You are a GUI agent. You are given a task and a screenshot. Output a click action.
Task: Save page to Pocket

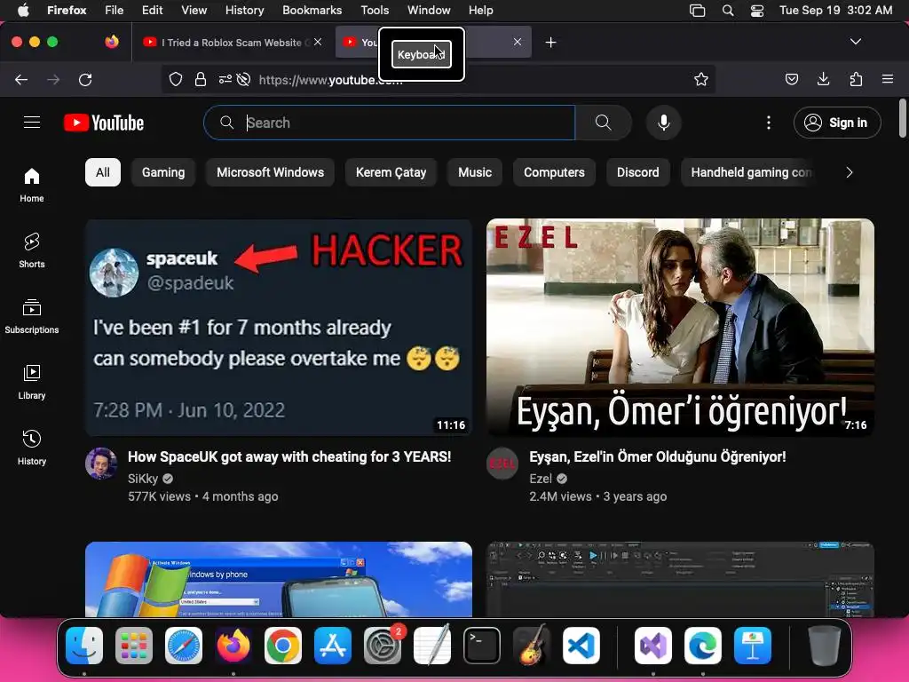pyautogui.click(x=791, y=79)
